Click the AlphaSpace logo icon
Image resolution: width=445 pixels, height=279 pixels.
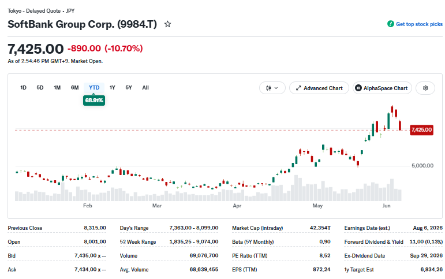(x=359, y=88)
